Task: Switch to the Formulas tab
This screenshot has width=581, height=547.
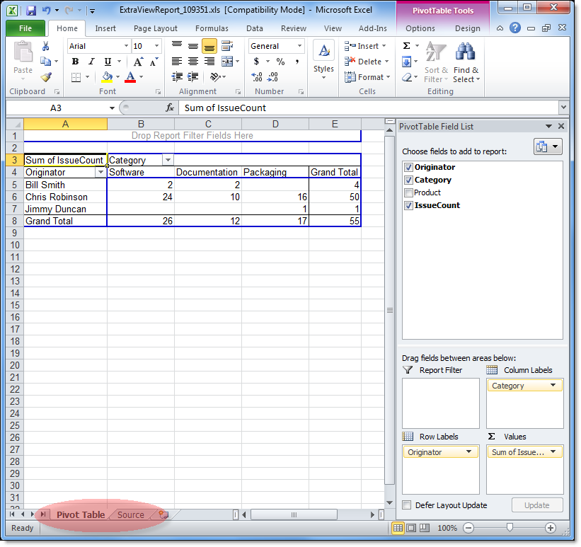Action: pos(212,28)
